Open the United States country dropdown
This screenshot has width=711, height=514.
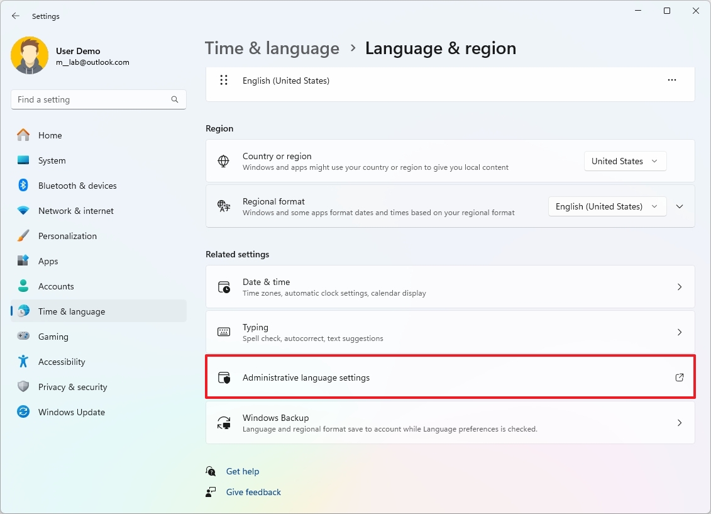626,161
